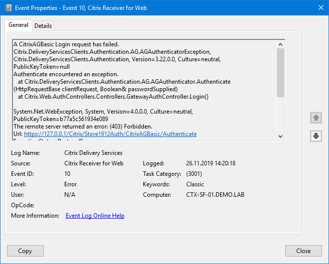329x264 pixels.
Task: Click the Level value 'Error'
Action: pyautogui.click(x=71, y=184)
